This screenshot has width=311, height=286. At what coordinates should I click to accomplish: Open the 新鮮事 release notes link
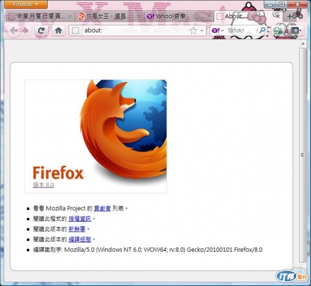77,229
